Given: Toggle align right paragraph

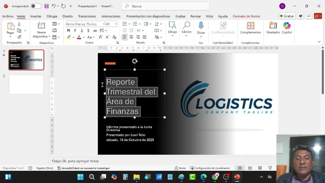Looking at the screenshot, I should [138, 37].
